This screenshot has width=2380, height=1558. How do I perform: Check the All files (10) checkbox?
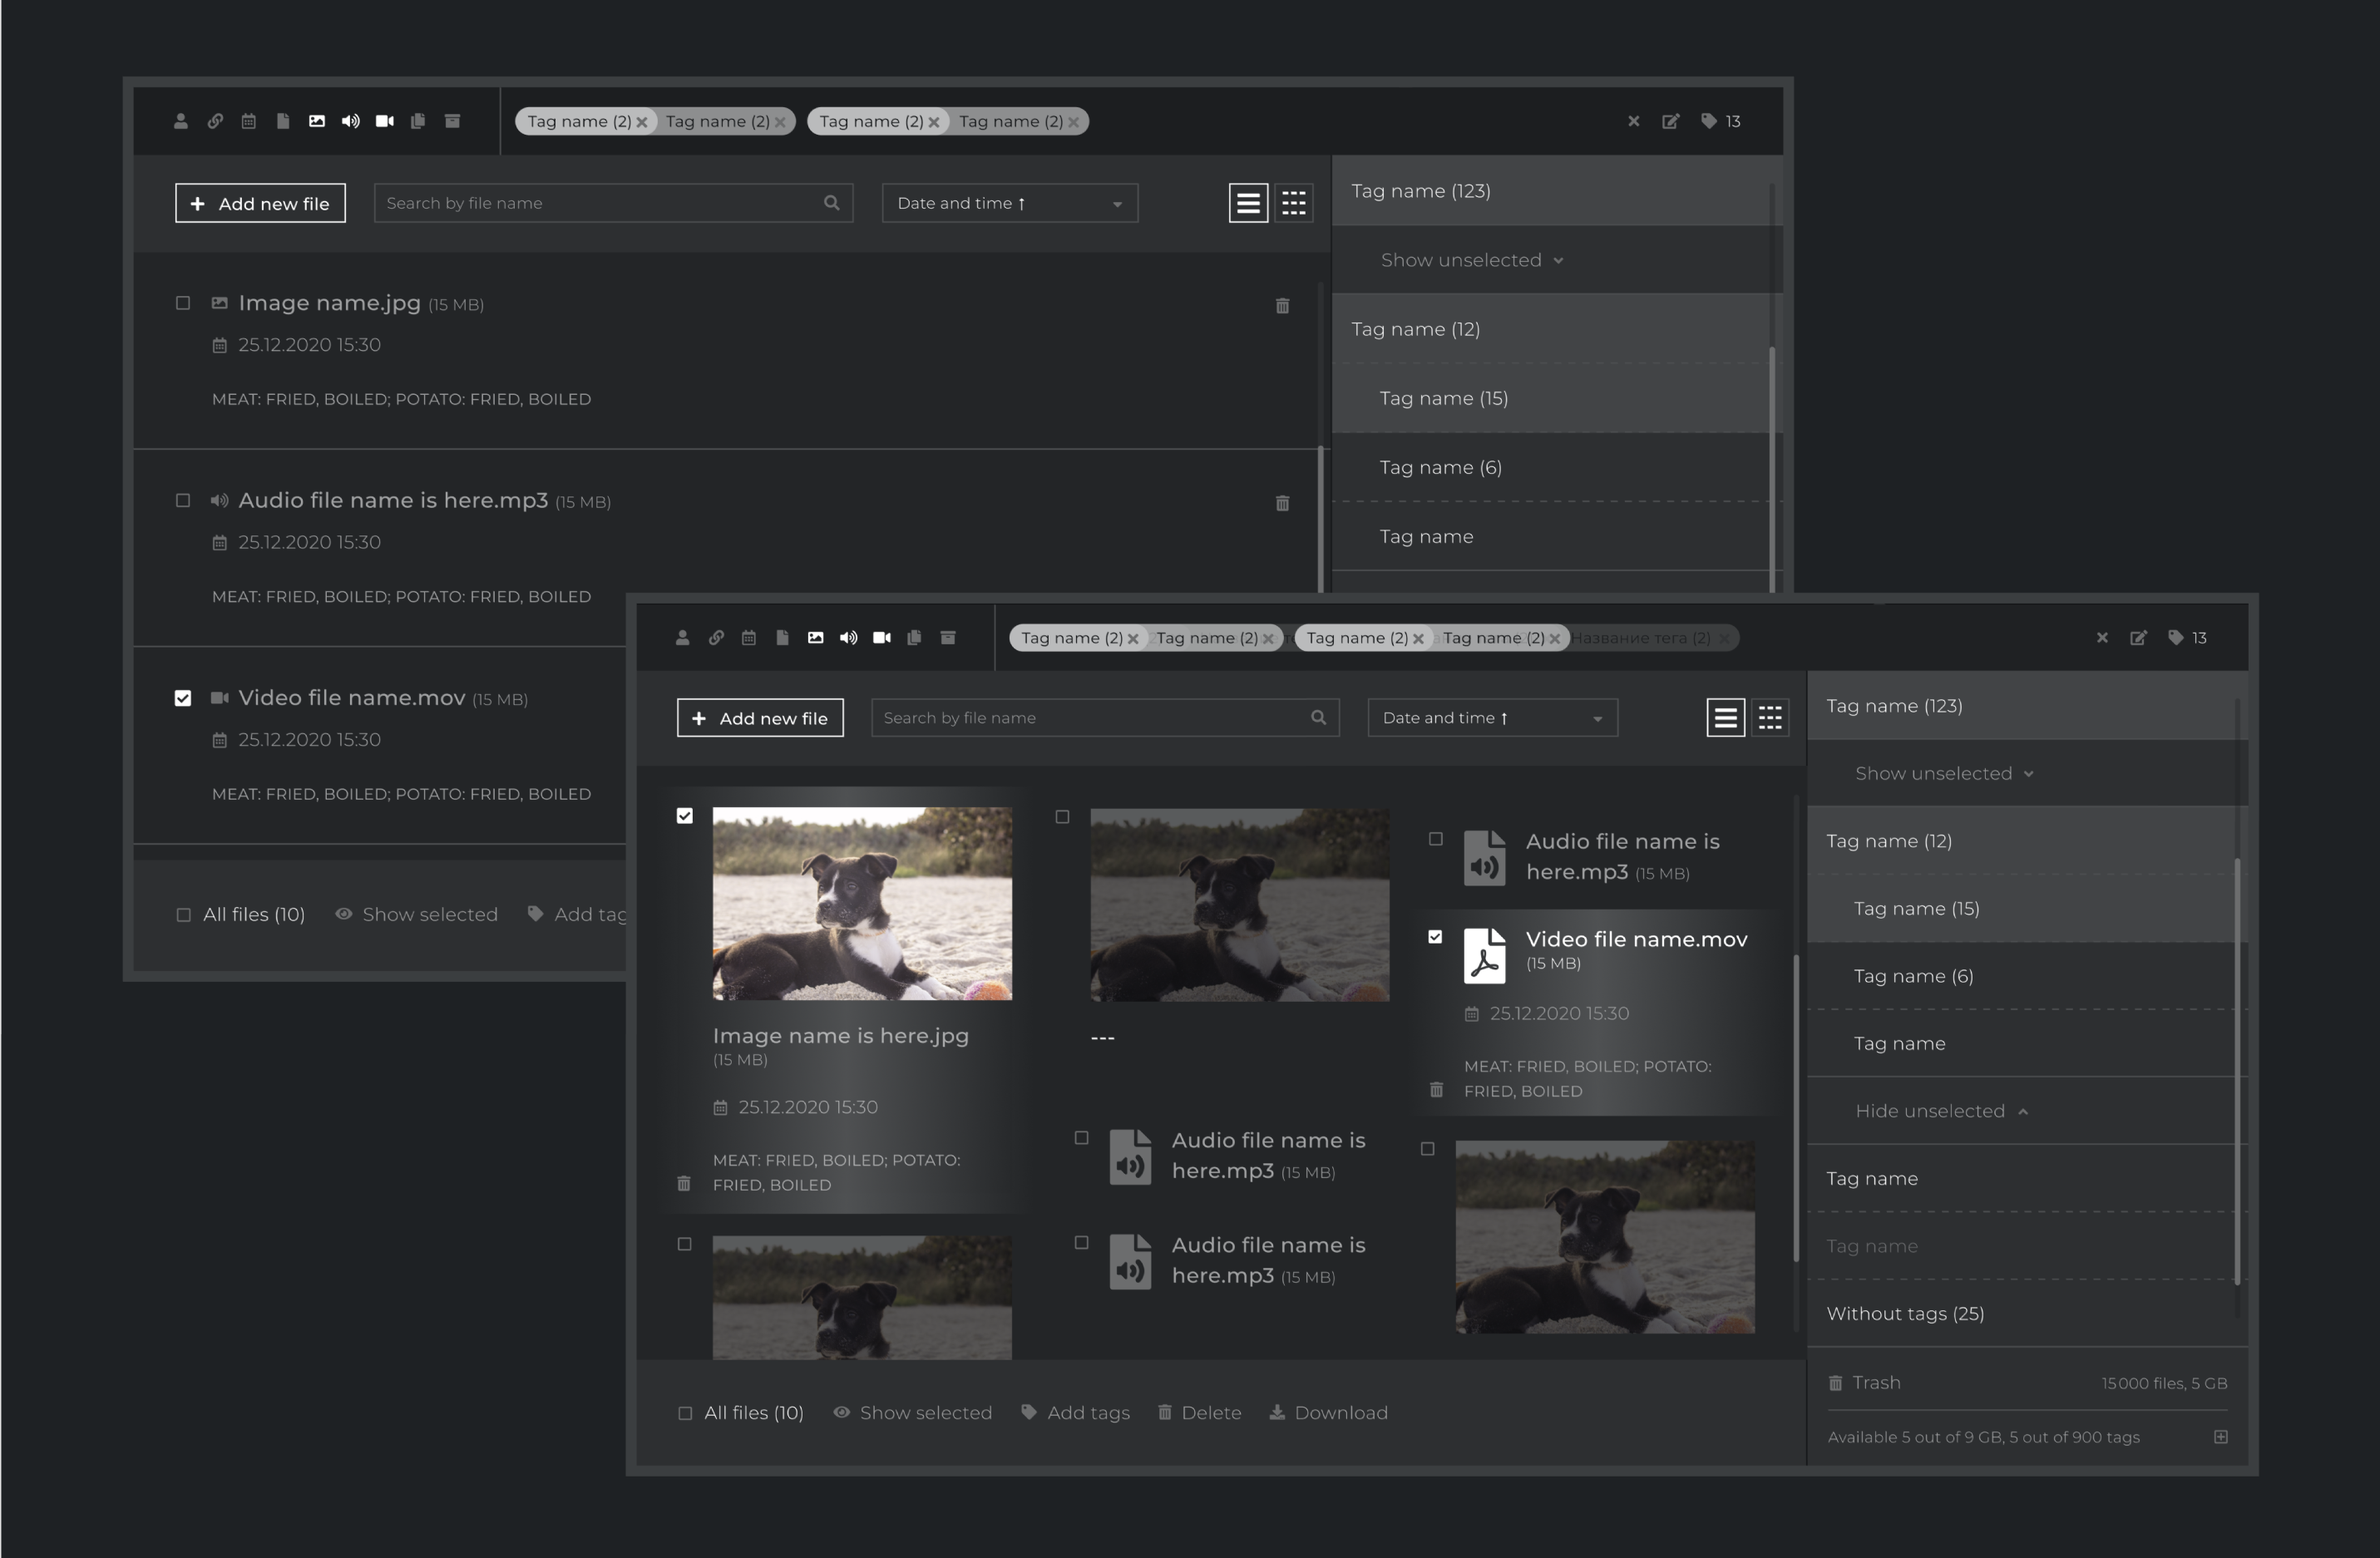tap(684, 1410)
